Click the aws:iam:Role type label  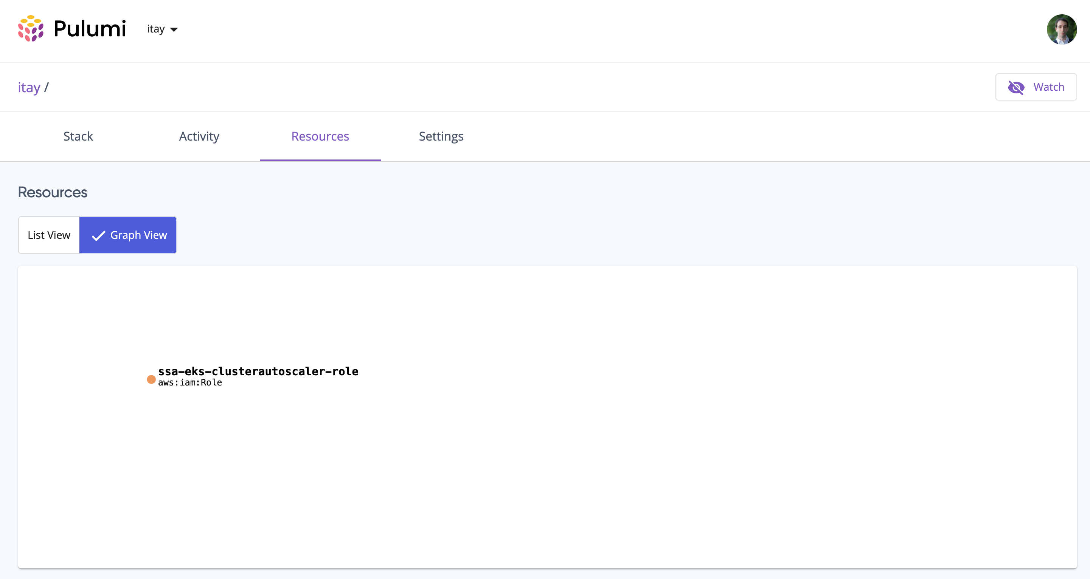pos(189,382)
